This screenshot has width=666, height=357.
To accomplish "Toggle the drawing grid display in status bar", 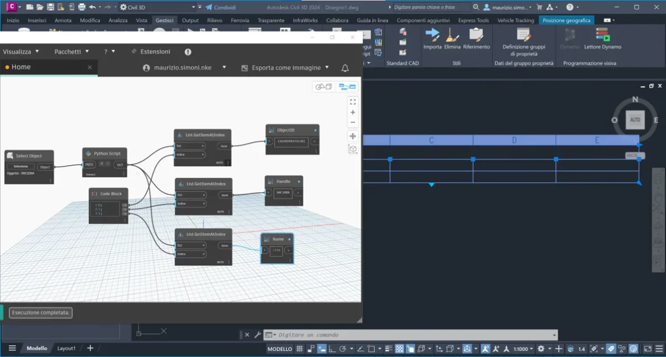I will [299, 349].
